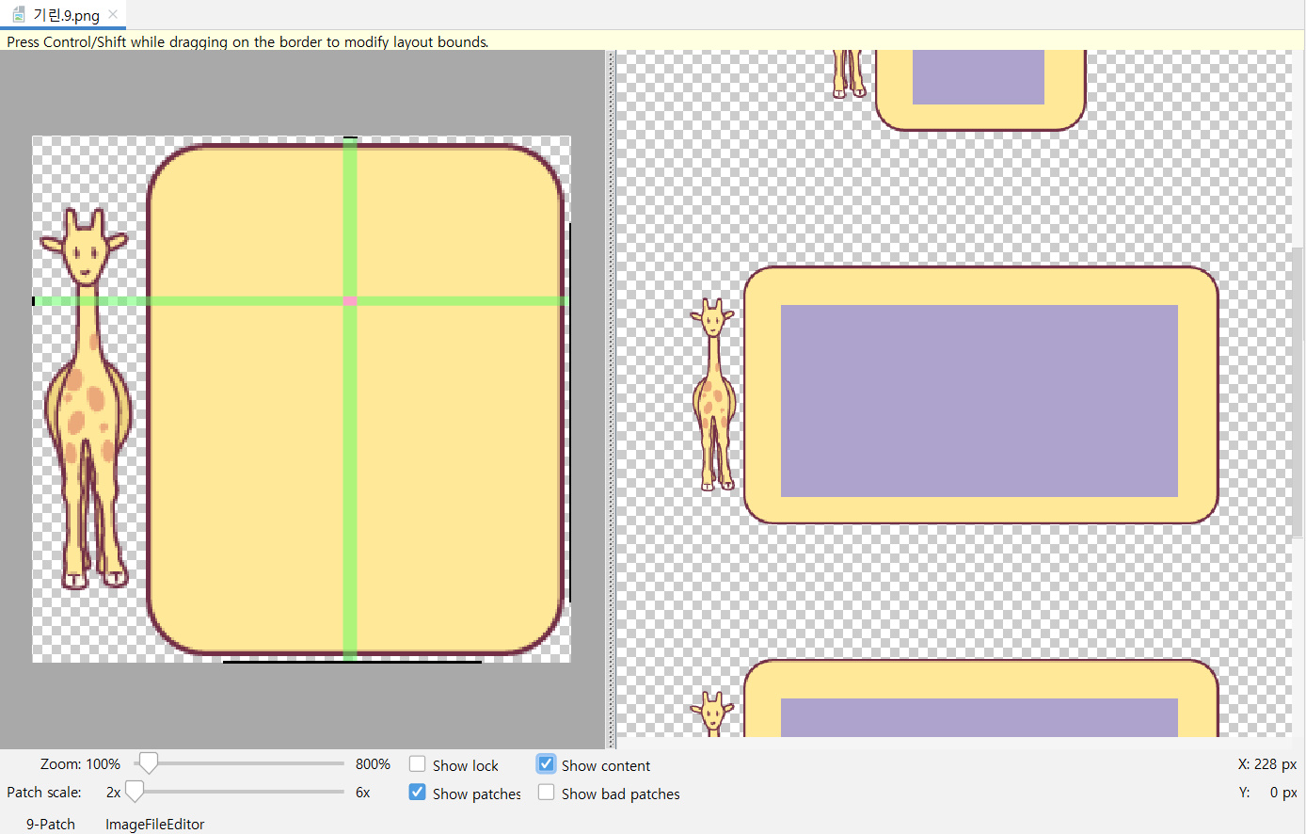Click the bottom black content padding marker
Viewport: 1306px width, 834px height.
[352, 662]
